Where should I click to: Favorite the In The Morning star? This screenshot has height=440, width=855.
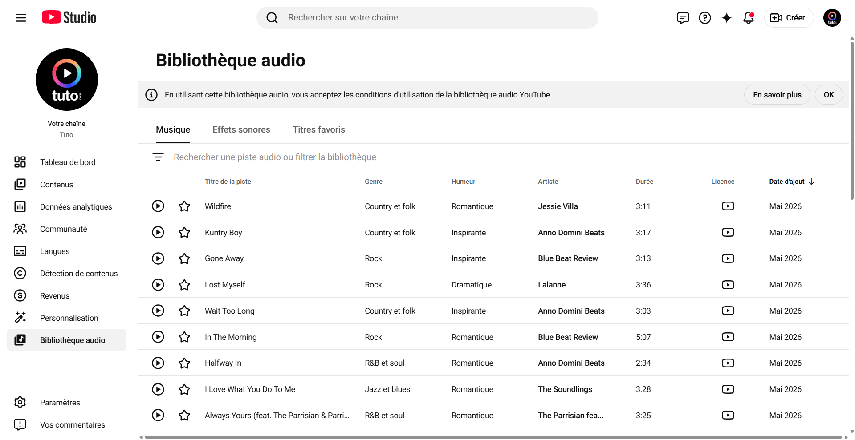[x=184, y=337]
